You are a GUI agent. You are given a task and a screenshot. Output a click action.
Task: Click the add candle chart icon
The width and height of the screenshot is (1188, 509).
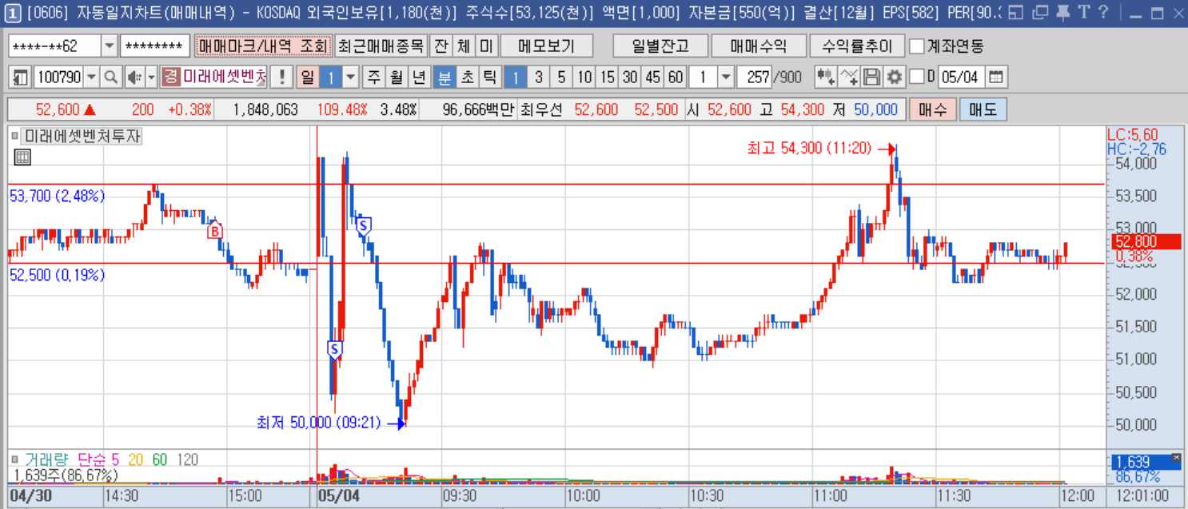pyautogui.click(x=826, y=78)
